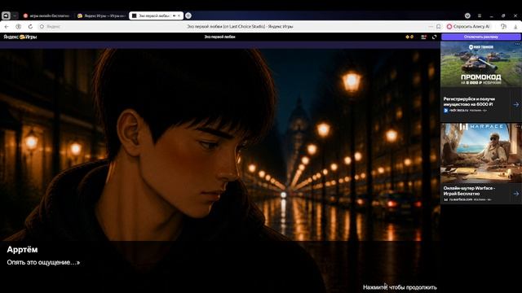Reload the page with the refresh icon

[x=30, y=27]
